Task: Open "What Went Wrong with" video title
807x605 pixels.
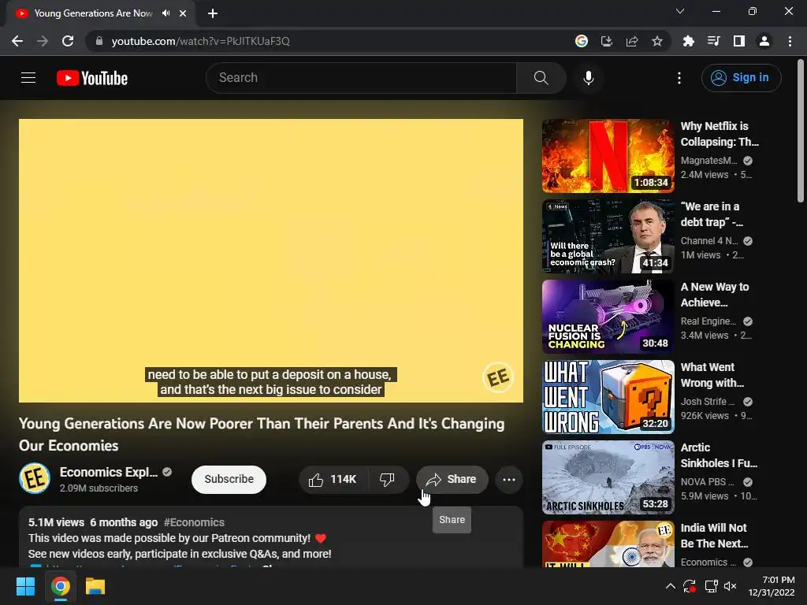Action: point(712,375)
